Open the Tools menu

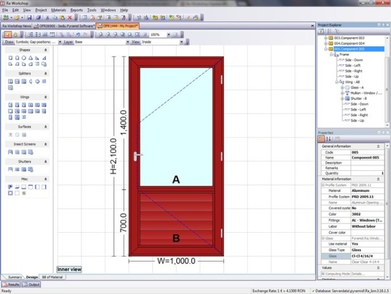(x=92, y=10)
